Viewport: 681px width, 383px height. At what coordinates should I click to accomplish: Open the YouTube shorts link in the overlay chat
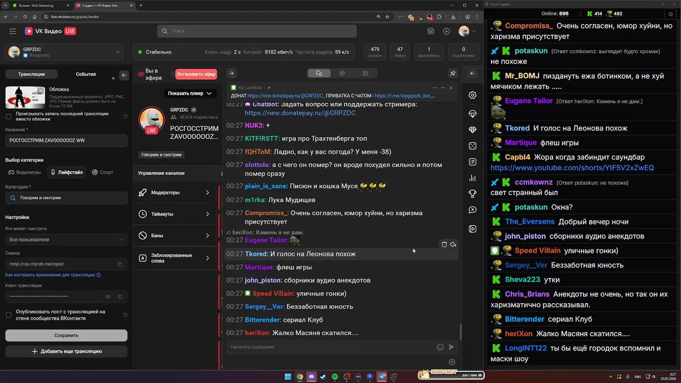[x=572, y=168]
